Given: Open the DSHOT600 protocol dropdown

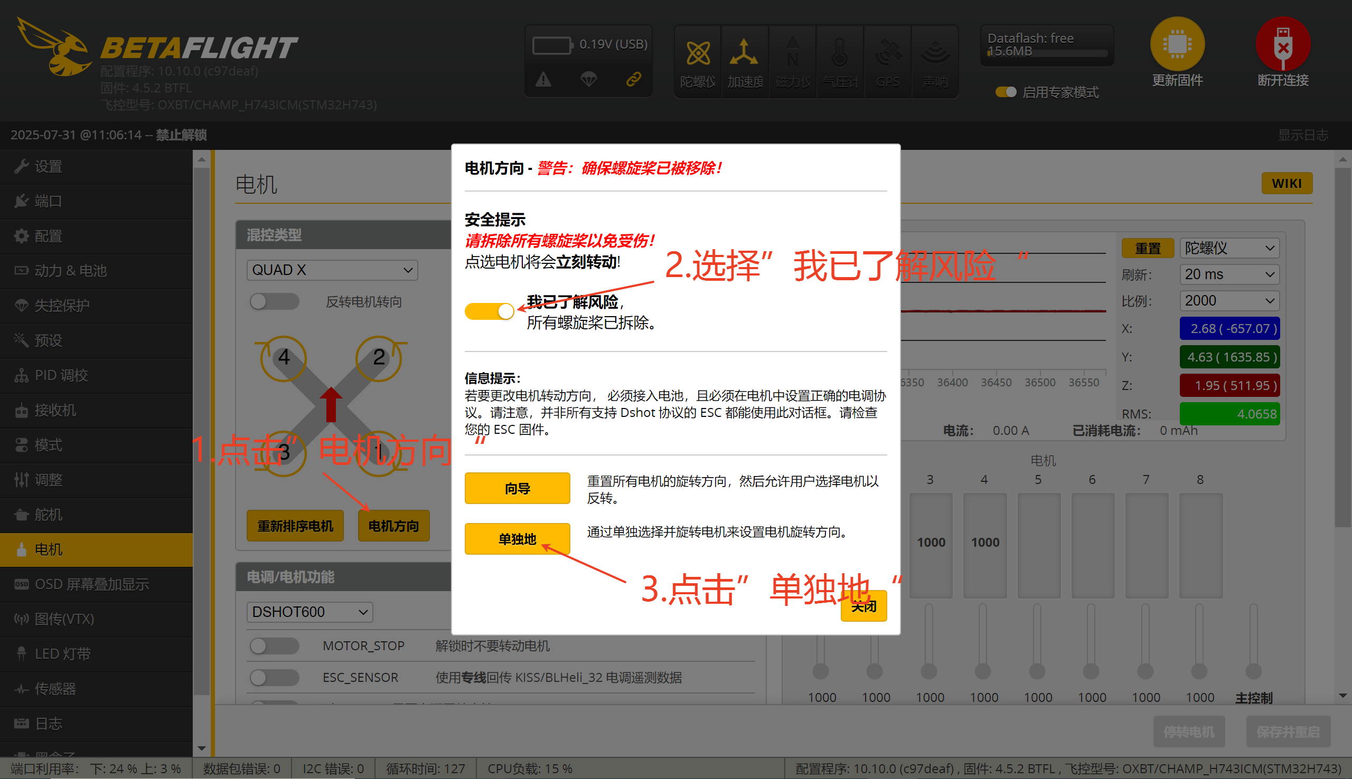Looking at the screenshot, I should click(309, 612).
